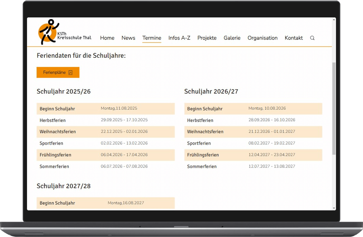The image size is (363, 237).
Task: Click Beginn Schuljahr row under Schuljahr 2027/28
Action: [x=106, y=203]
